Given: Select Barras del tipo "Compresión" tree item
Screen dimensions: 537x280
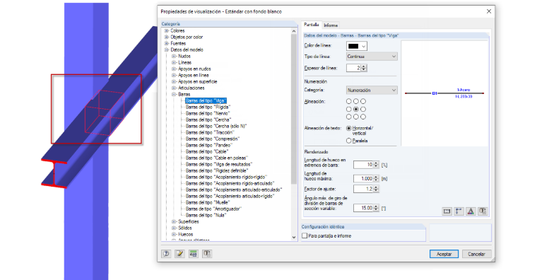Looking at the screenshot, I should click(213, 139).
